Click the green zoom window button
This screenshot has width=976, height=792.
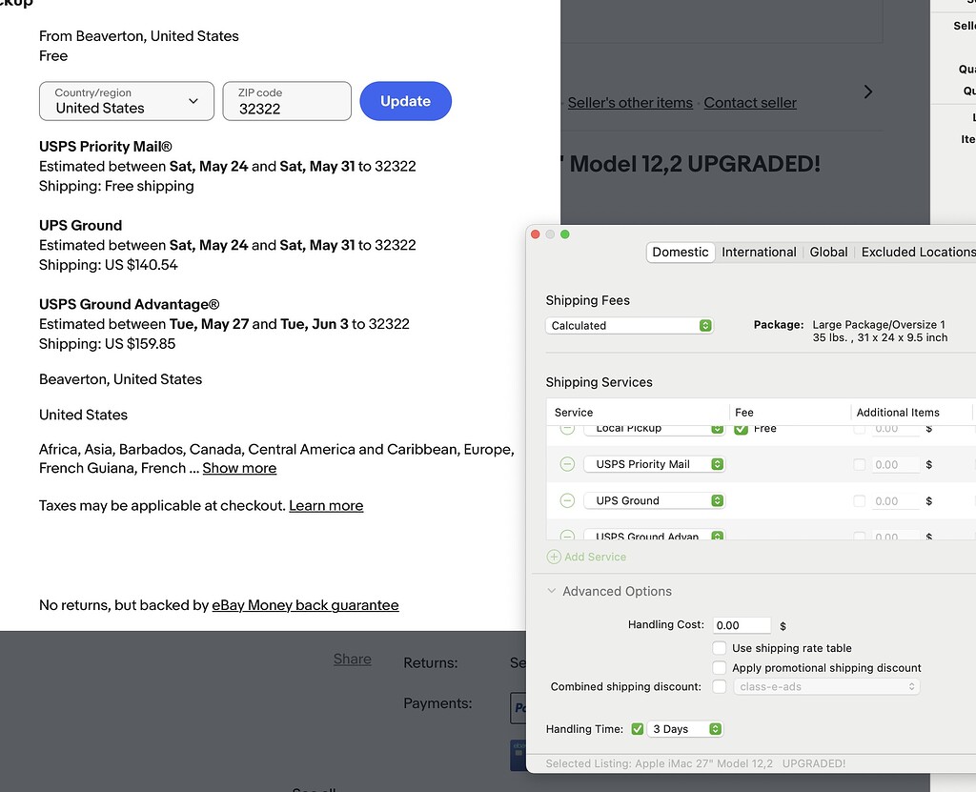click(x=564, y=234)
